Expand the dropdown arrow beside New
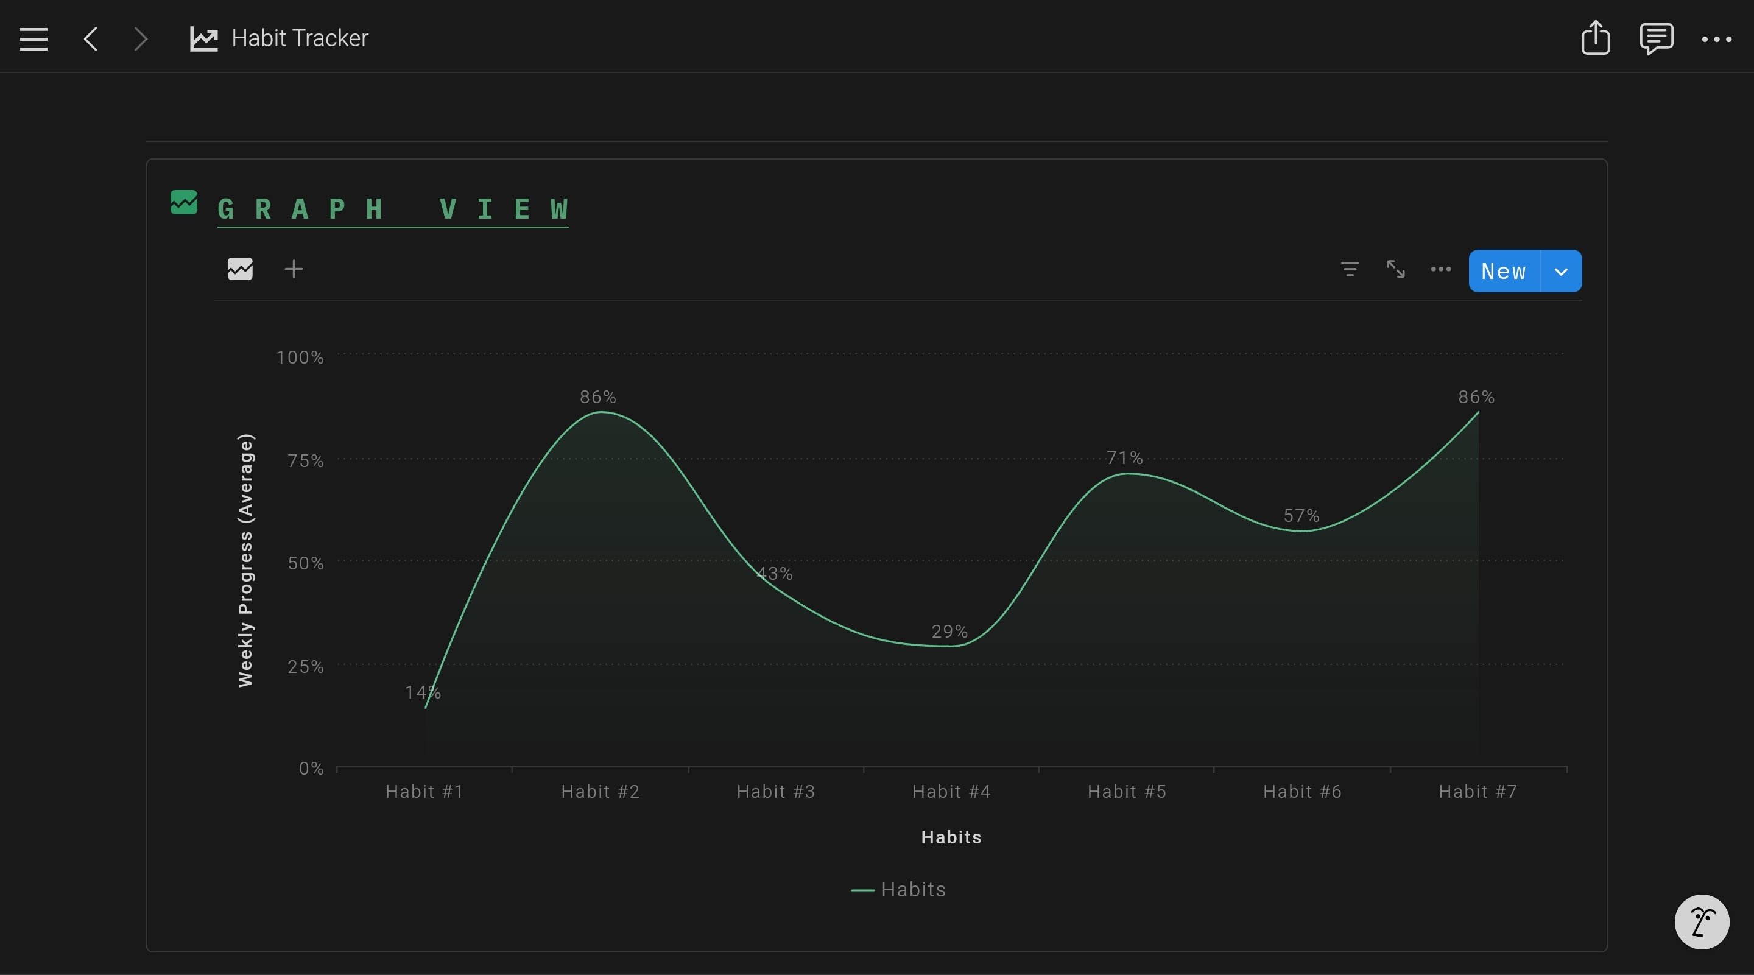Image resolution: width=1754 pixels, height=975 pixels. (1560, 271)
